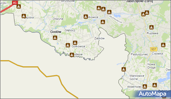Open the POI icon covering the Podlesie label
This screenshot has height=99, width=171.
tap(72, 55)
